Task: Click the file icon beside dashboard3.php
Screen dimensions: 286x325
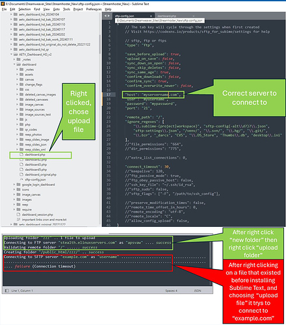Action: (21, 164)
